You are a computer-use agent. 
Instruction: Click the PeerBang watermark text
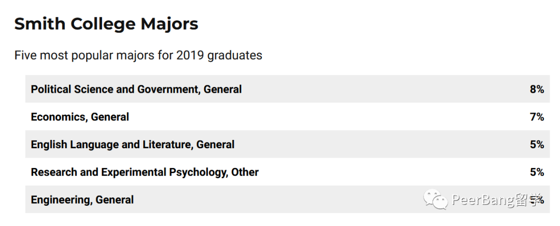click(x=496, y=200)
